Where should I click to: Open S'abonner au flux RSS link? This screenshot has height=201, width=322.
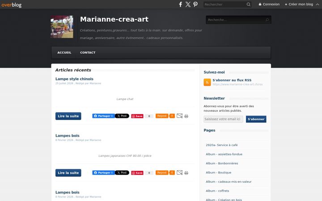232,80
